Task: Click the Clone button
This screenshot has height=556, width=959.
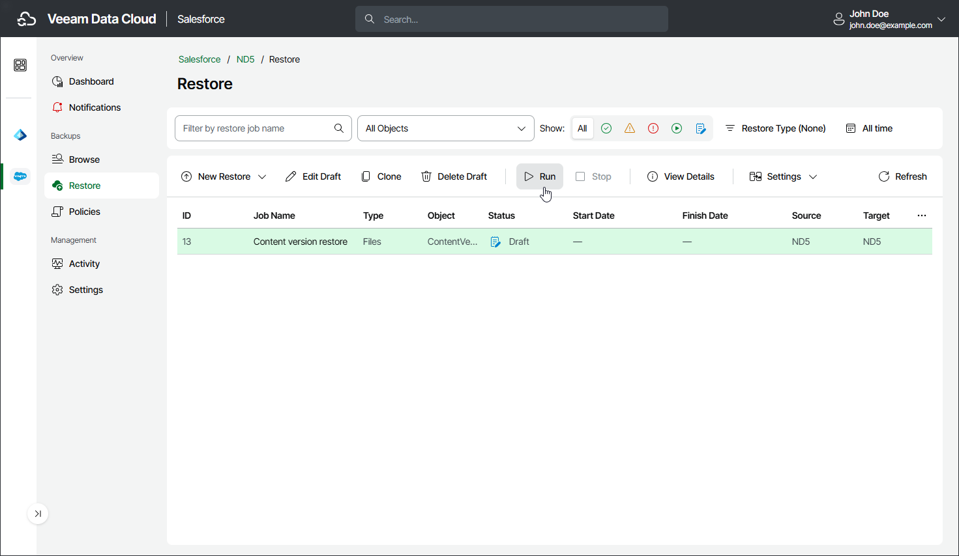Action: 381,176
